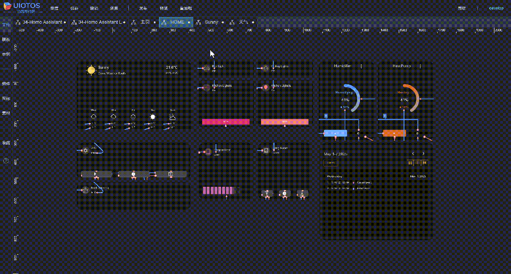Open the help question-mark icon in left sidebar
The width and height of the screenshot is (511, 274).
6,161
